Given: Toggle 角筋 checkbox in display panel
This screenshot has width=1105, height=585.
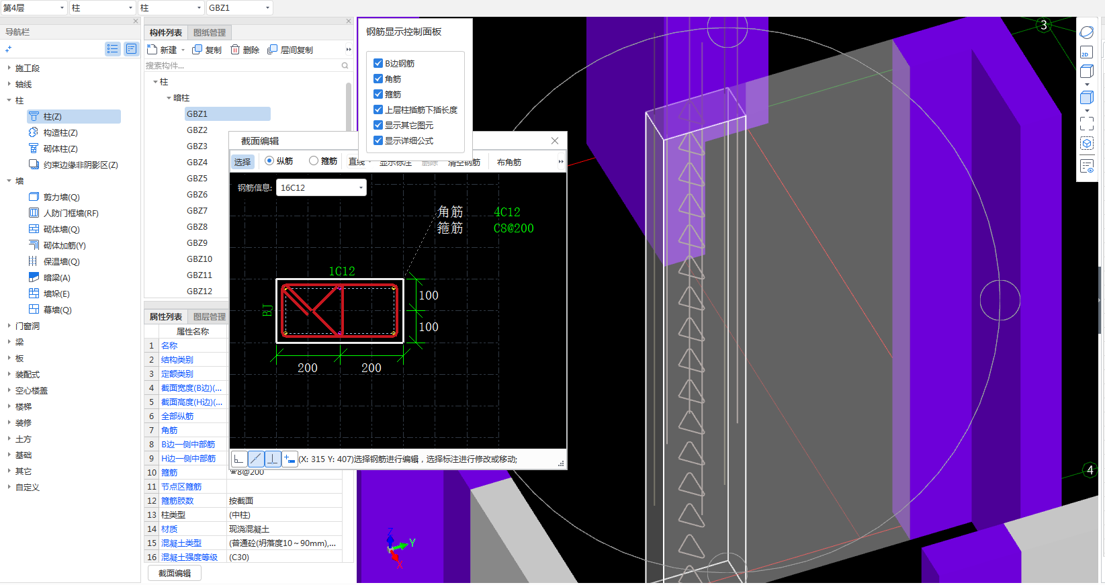Looking at the screenshot, I should coord(378,79).
